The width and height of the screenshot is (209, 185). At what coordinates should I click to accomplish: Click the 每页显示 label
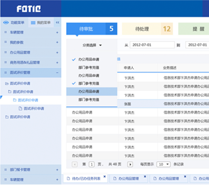pyautogui.click(x=147, y=164)
